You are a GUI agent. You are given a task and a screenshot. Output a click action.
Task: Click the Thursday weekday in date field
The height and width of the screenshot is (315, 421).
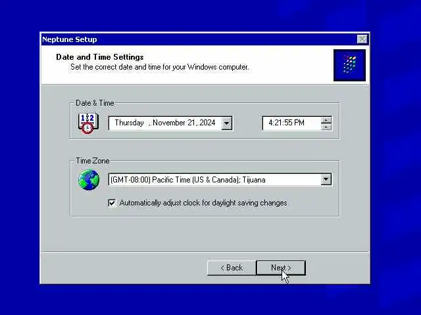click(129, 123)
